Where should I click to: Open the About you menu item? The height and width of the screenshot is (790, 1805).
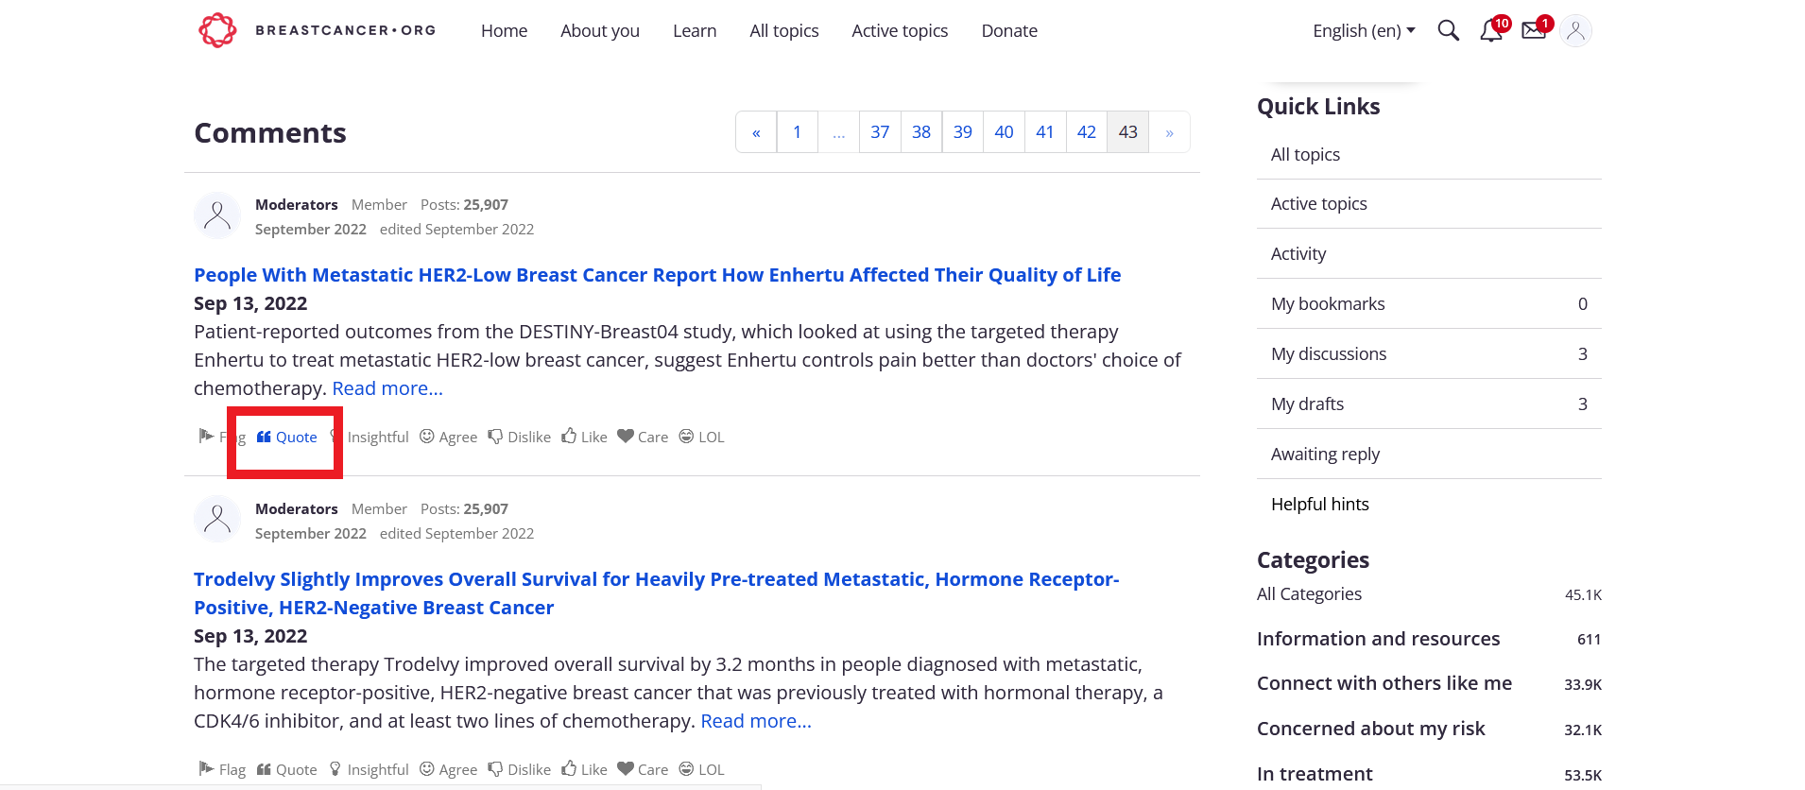pyautogui.click(x=600, y=30)
